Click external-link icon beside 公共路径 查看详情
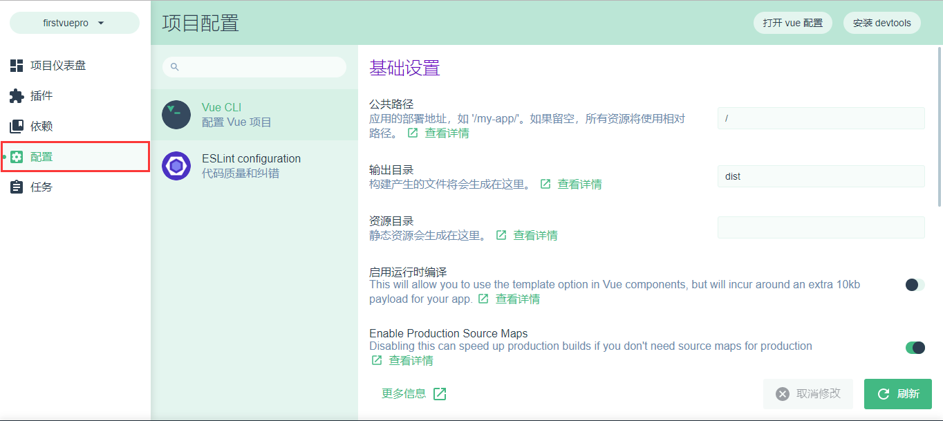 point(413,133)
